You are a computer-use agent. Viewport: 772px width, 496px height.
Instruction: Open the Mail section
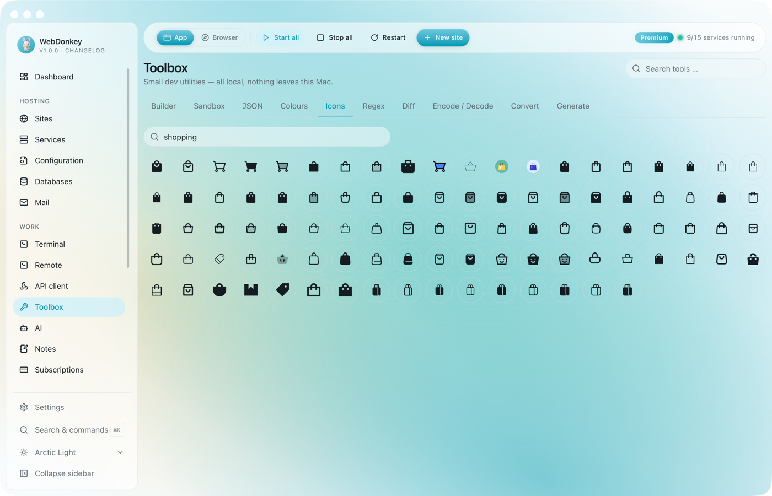point(69,202)
